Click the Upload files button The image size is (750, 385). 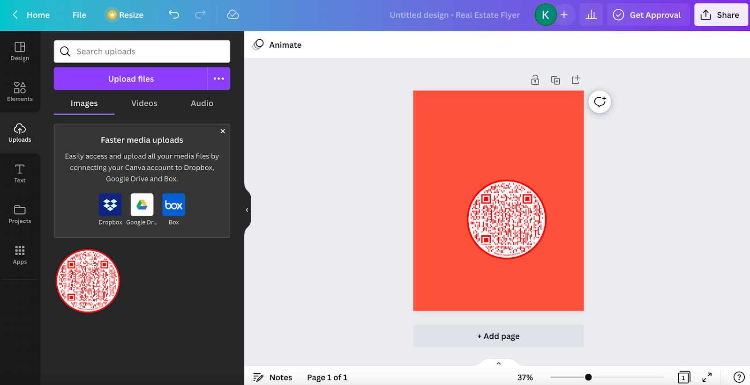[x=131, y=79]
